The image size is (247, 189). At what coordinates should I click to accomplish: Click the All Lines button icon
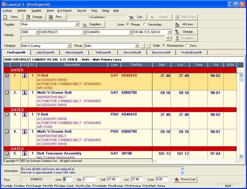pos(177,25)
